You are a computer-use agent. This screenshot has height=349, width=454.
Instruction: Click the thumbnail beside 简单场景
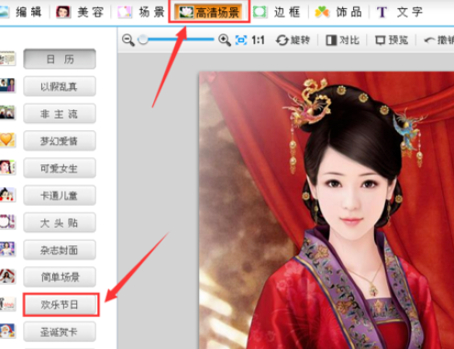[x=7, y=276]
